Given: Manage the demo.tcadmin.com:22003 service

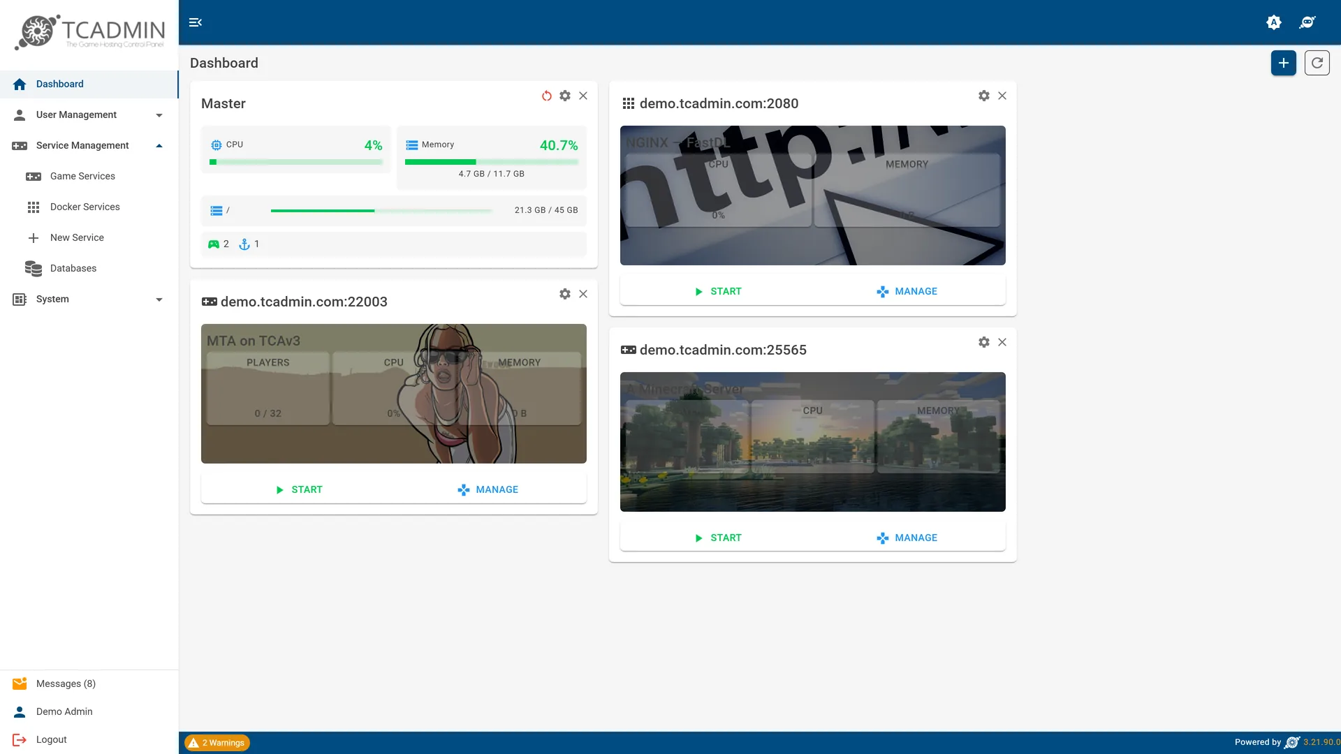Looking at the screenshot, I should (488, 489).
